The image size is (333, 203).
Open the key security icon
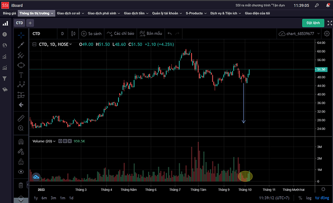pyautogui.click(x=317, y=5)
